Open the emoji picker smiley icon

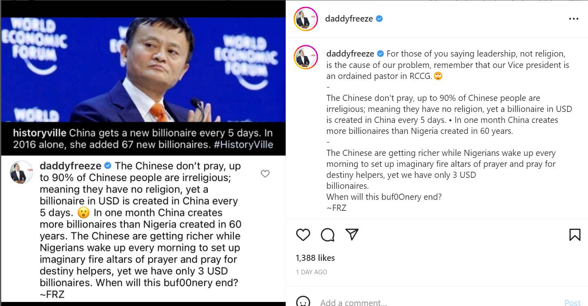coord(303,302)
